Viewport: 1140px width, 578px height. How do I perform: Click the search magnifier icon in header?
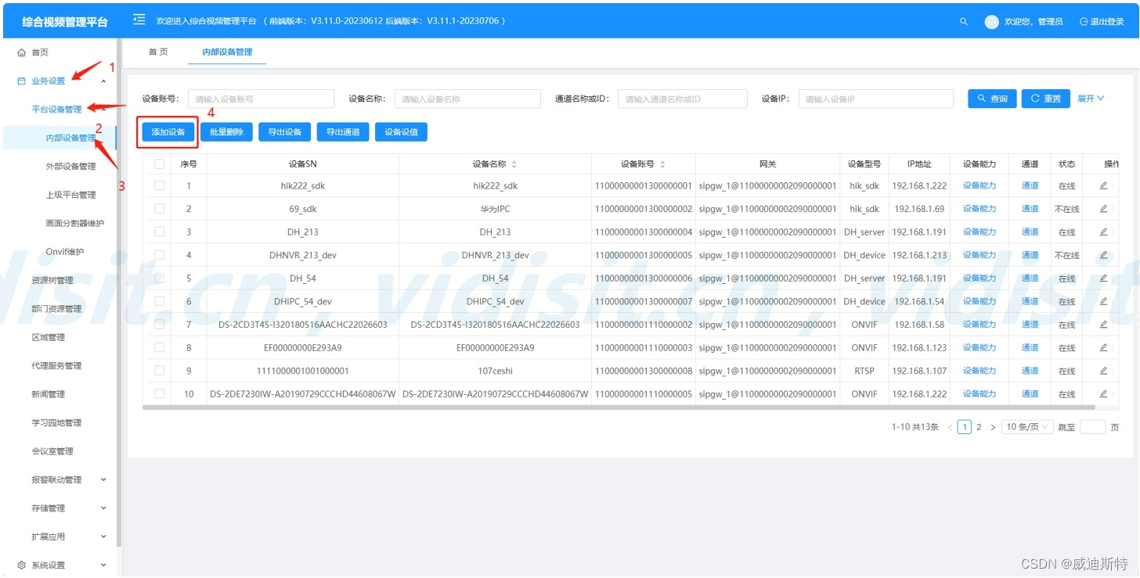tap(964, 22)
